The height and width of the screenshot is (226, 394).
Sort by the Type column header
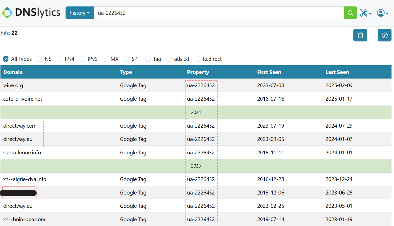[x=126, y=72]
